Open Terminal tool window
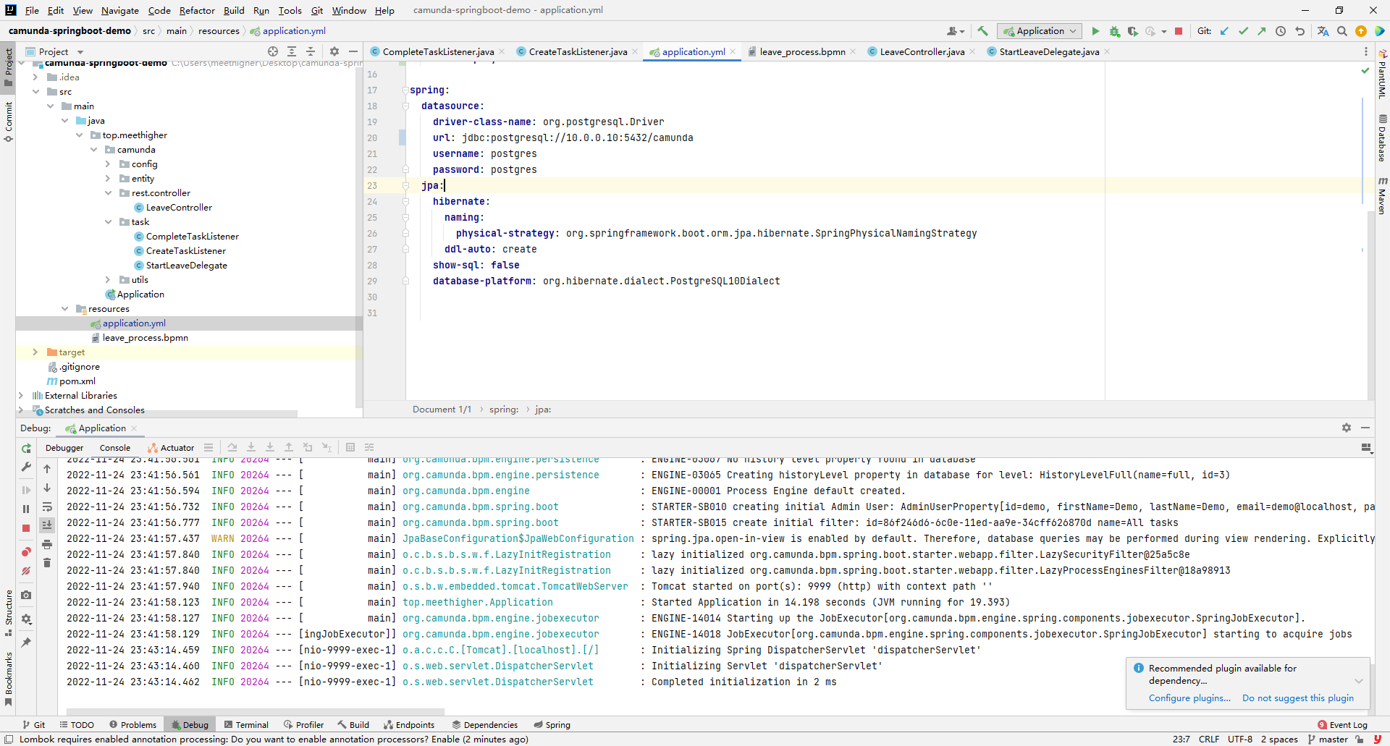1390x746 pixels. click(246, 725)
